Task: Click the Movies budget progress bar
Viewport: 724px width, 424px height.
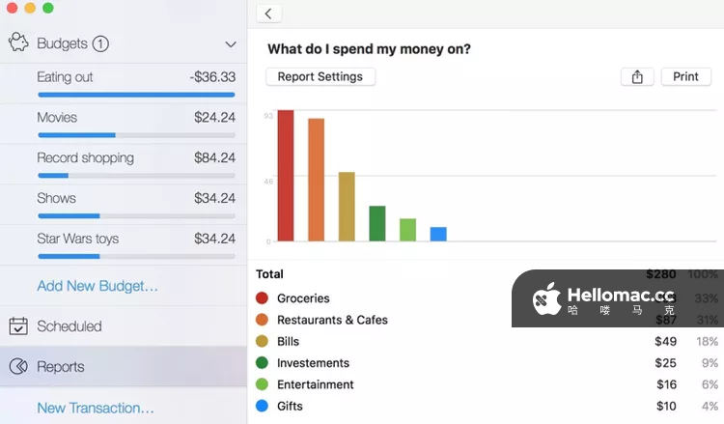Action: tap(135, 135)
